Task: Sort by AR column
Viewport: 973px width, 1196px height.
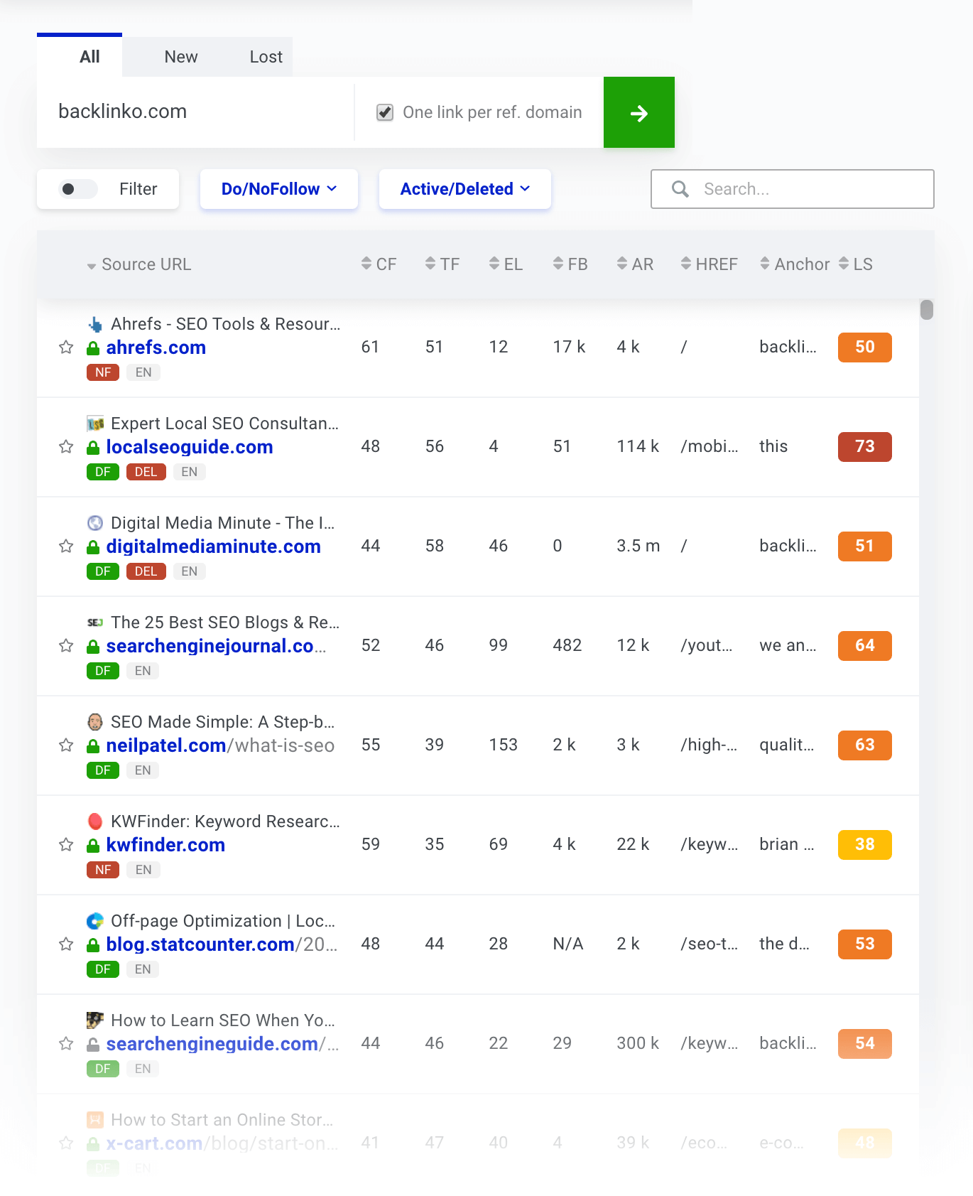Action: [635, 264]
